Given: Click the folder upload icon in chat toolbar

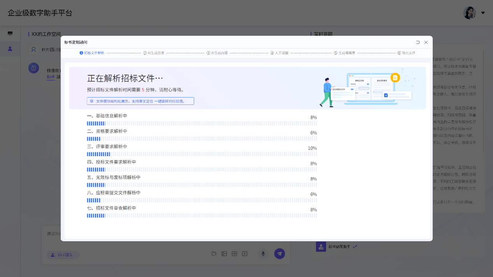Looking at the screenshot, I should pos(214,254).
